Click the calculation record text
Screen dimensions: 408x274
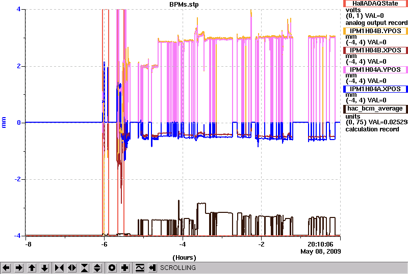[372, 129]
